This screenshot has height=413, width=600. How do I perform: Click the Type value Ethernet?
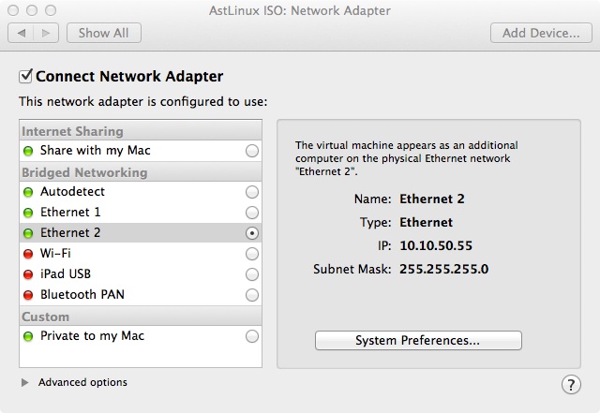click(426, 222)
